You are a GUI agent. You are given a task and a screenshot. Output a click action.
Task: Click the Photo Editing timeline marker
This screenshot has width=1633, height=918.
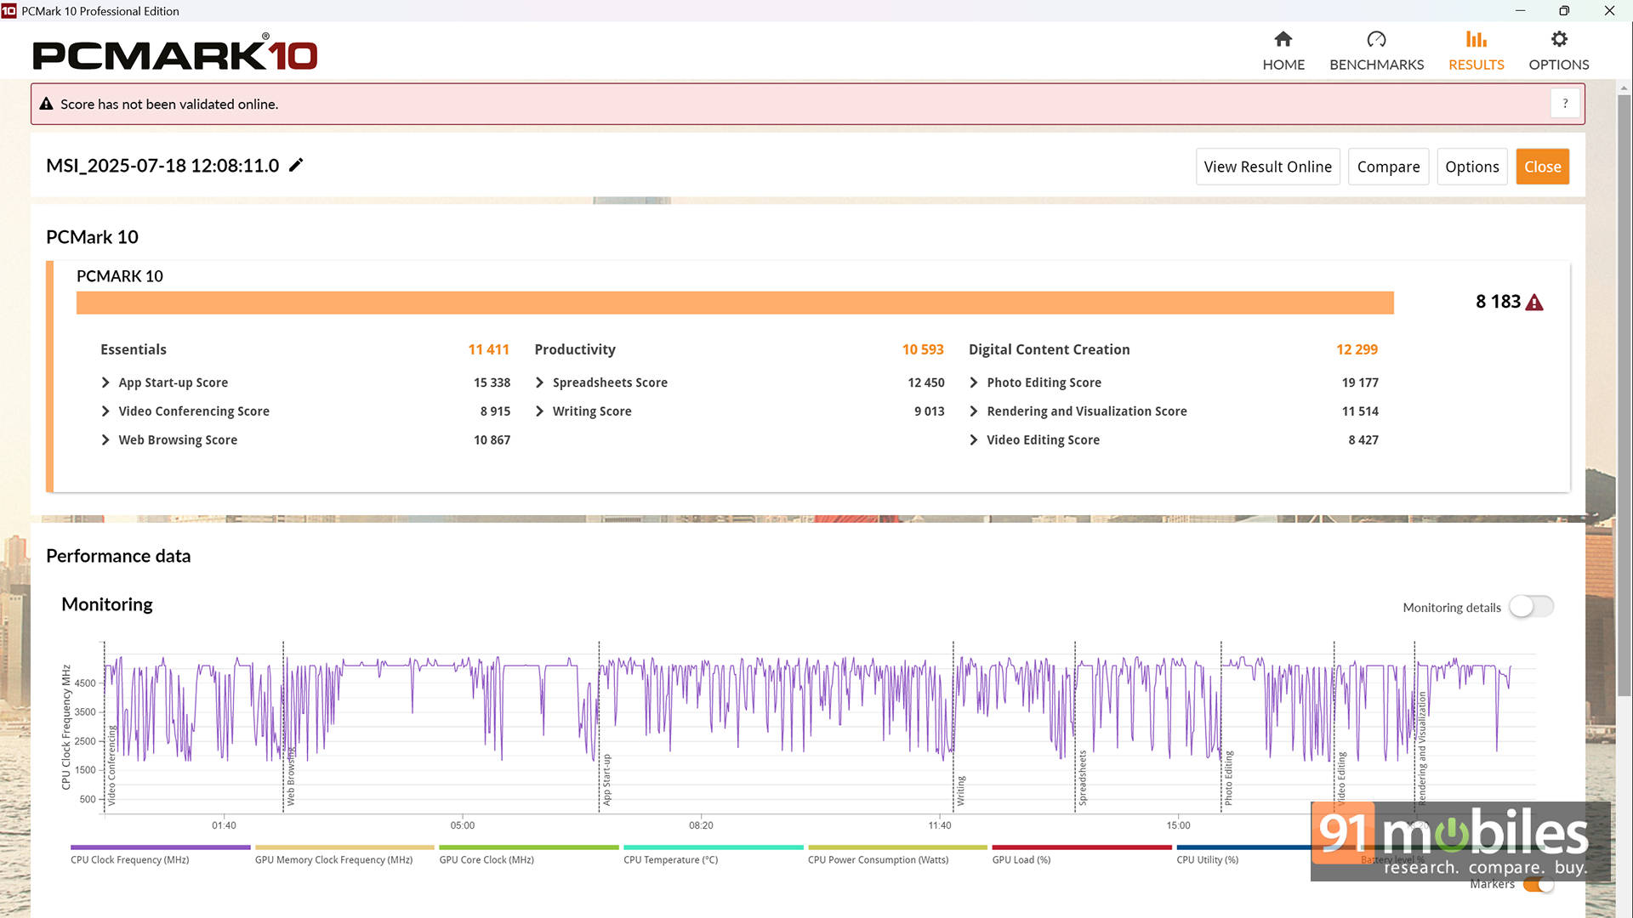(x=1228, y=778)
